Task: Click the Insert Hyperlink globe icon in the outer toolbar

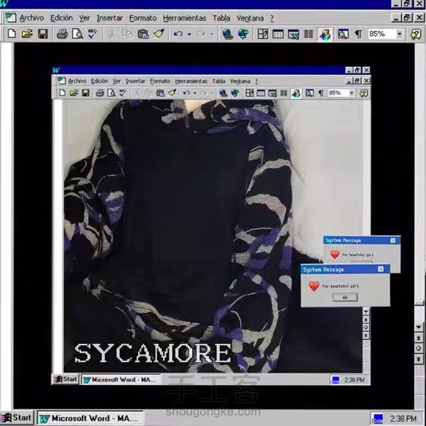Action: pos(228,34)
